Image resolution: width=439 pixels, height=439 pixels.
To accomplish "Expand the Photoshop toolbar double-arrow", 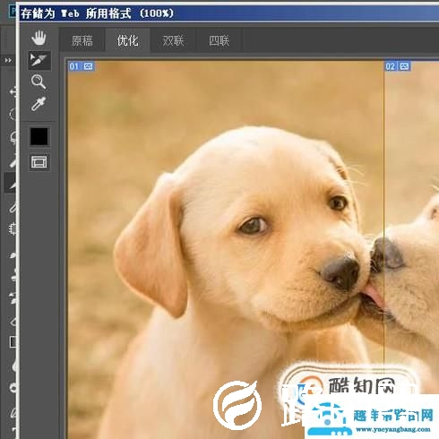I will (x=8, y=60).
